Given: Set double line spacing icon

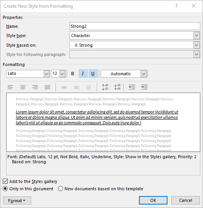Looking at the screenshot, I should coord(89,87).
